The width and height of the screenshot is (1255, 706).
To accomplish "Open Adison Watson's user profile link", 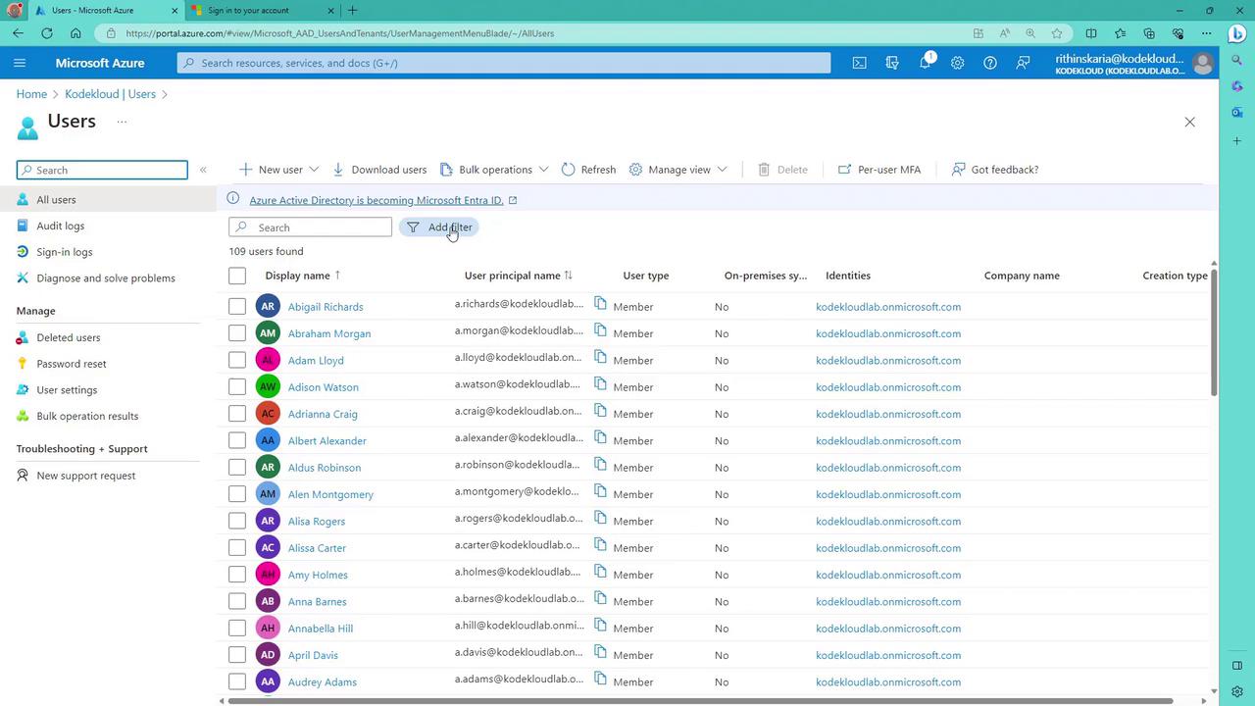I will (x=323, y=387).
